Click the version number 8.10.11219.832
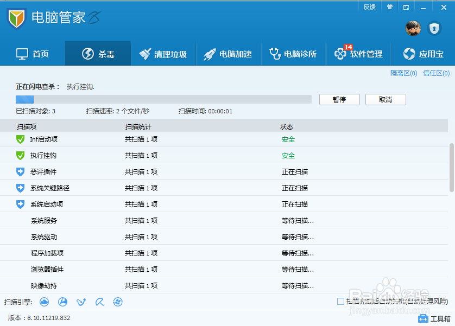This screenshot has height=326, width=455. (x=49, y=318)
